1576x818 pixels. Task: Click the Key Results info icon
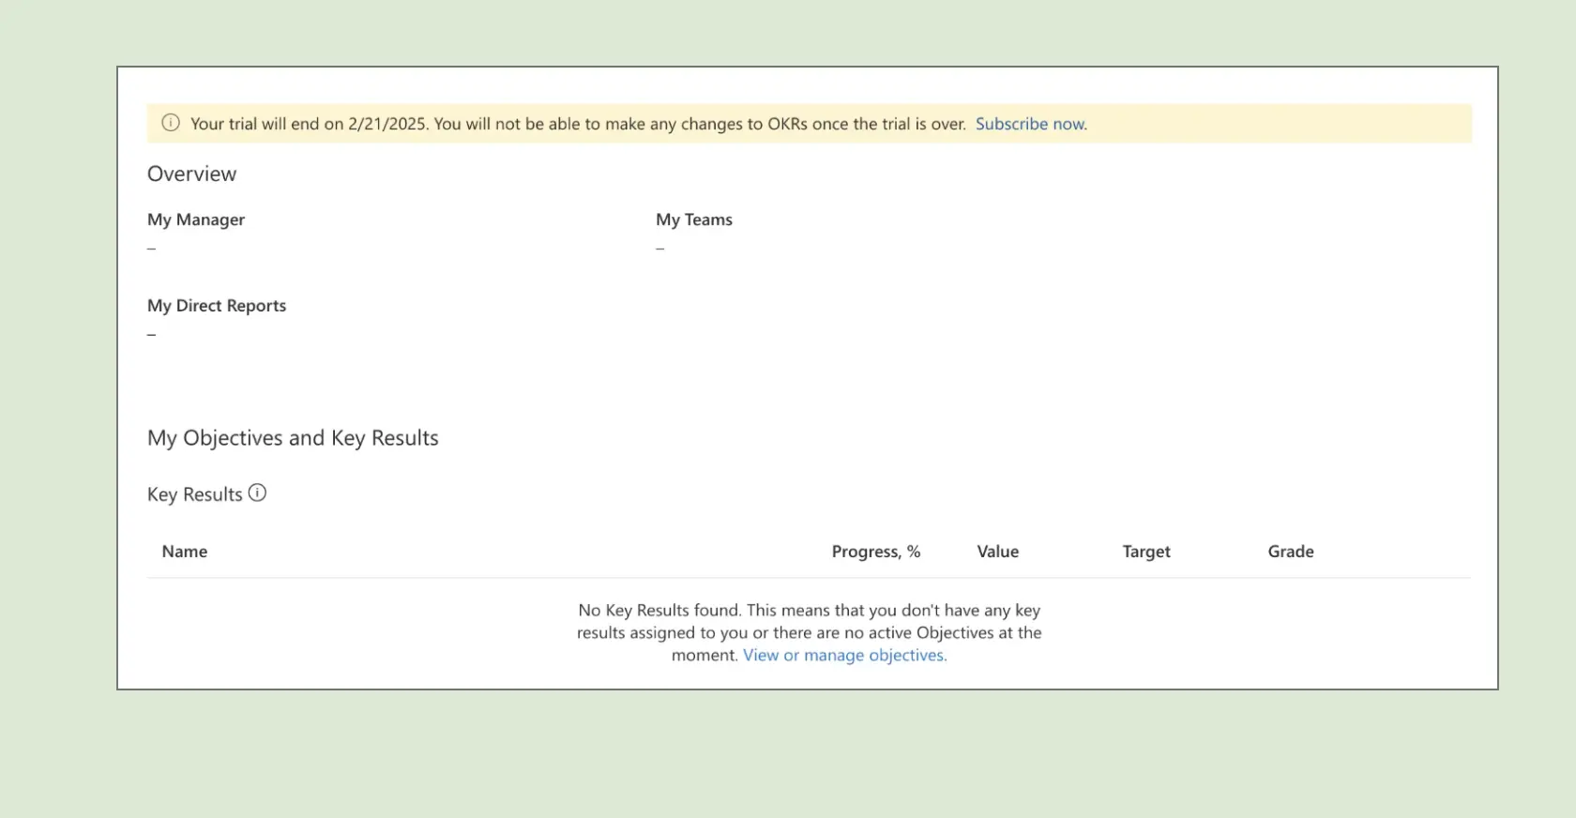pyautogui.click(x=257, y=492)
